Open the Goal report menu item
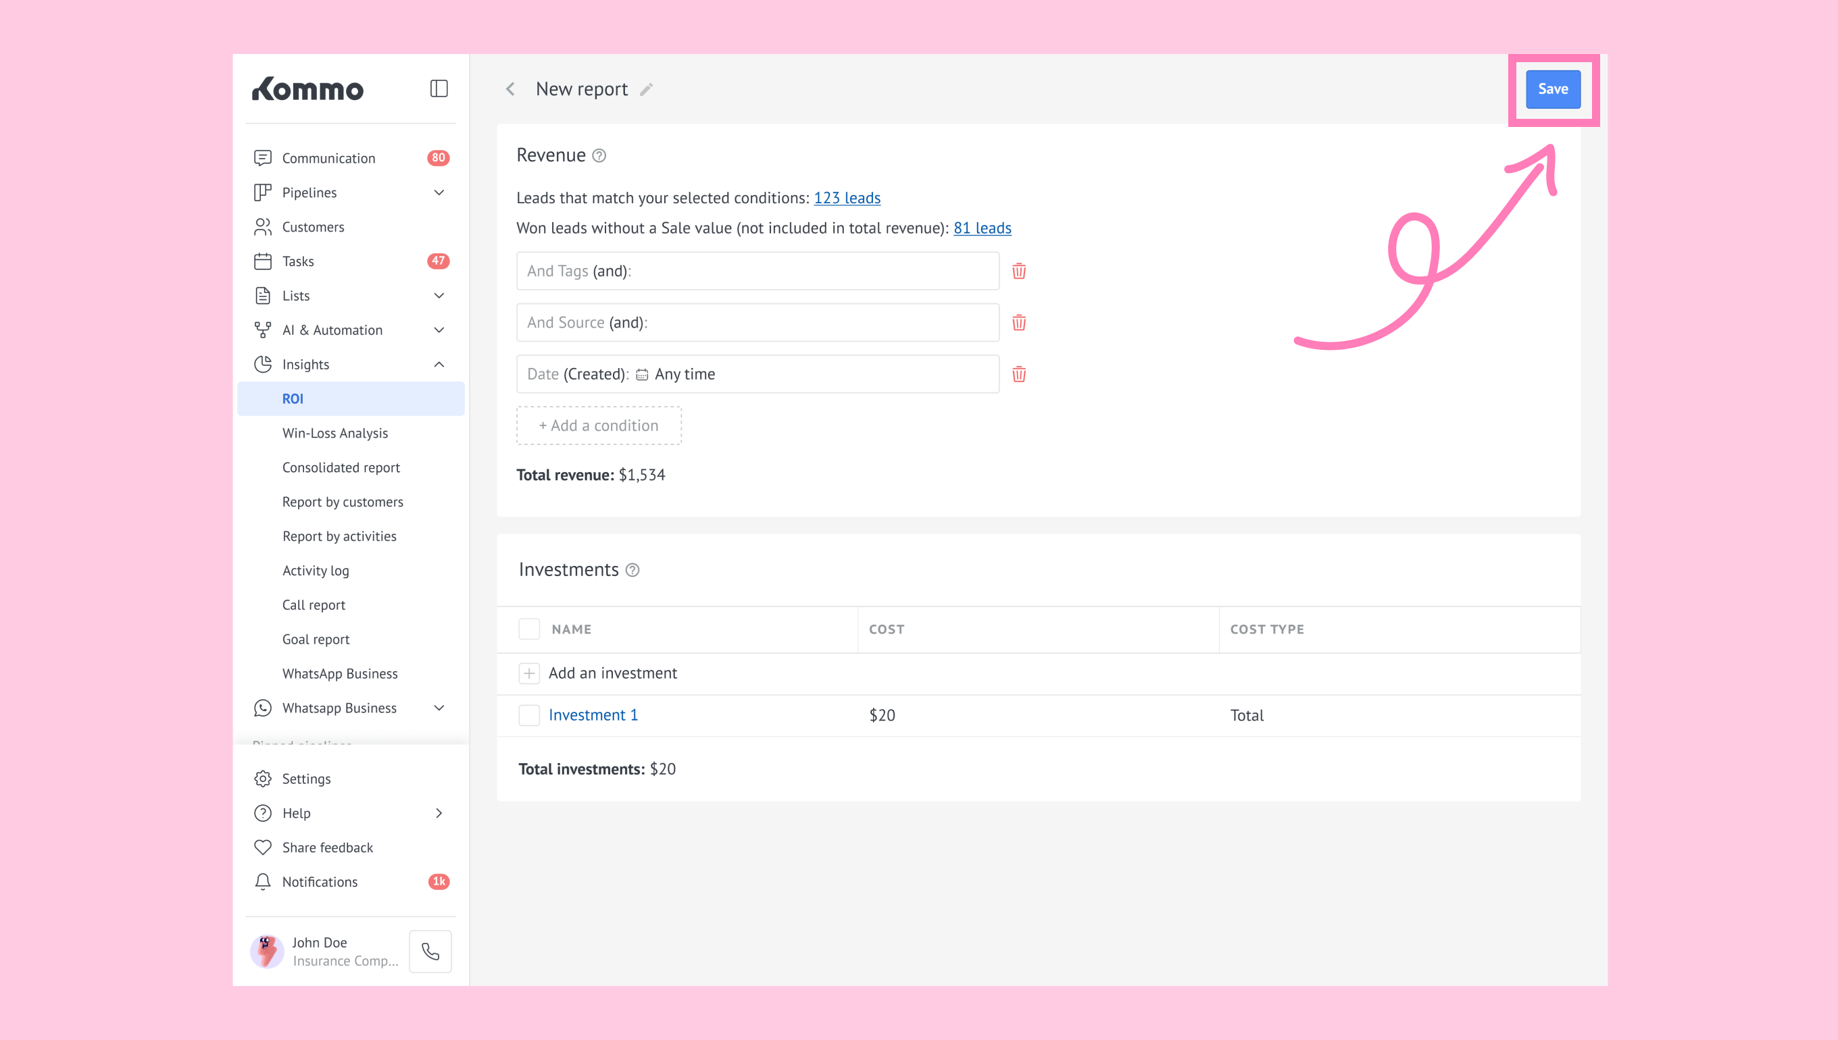Viewport: 1838px width, 1040px height. pos(315,640)
